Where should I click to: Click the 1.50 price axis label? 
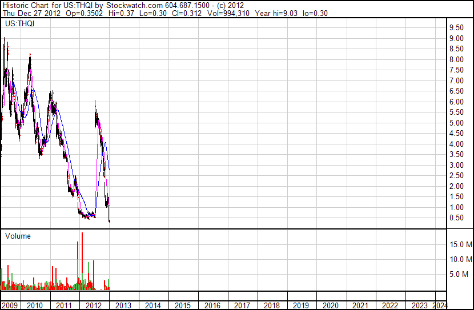pyautogui.click(x=456, y=197)
